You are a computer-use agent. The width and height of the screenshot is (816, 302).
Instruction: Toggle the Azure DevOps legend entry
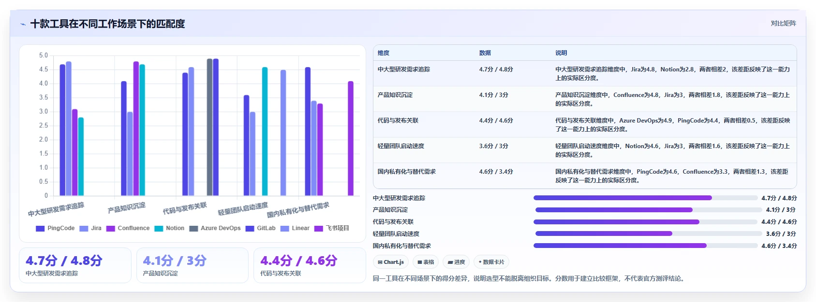[215, 228]
